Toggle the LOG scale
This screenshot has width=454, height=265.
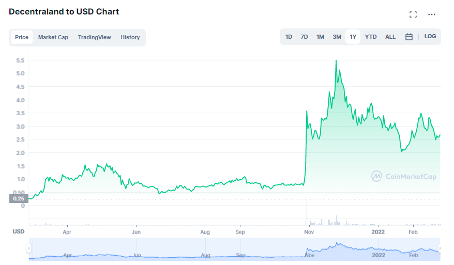coord(430,37)
